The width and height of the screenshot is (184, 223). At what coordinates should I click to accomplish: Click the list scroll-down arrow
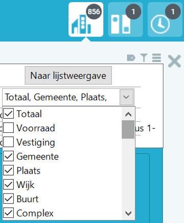click(128, 213)
